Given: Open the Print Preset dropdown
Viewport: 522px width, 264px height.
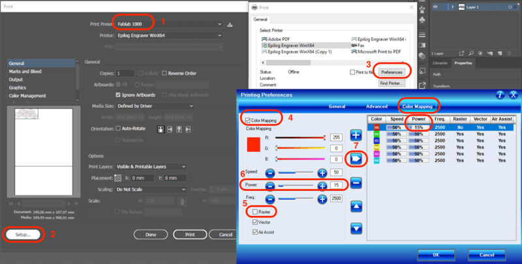Looking at the screenshot, I should click(x=171, y=25).
